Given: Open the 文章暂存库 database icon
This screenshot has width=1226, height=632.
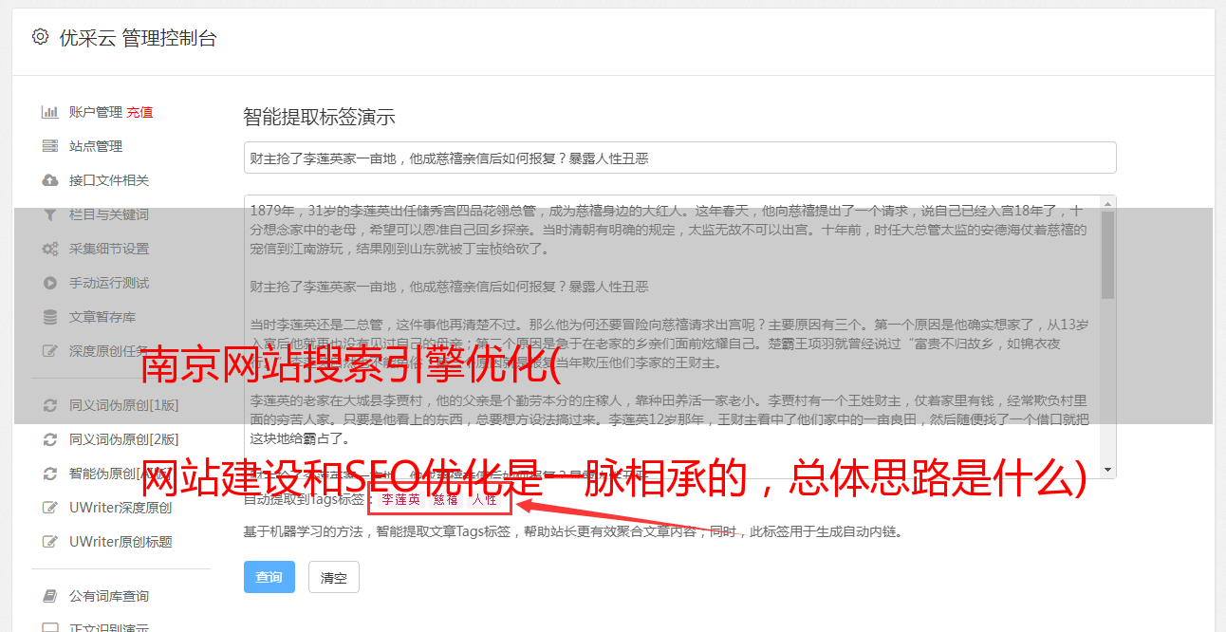Looking at the screenshot, I should click(50, 317).
